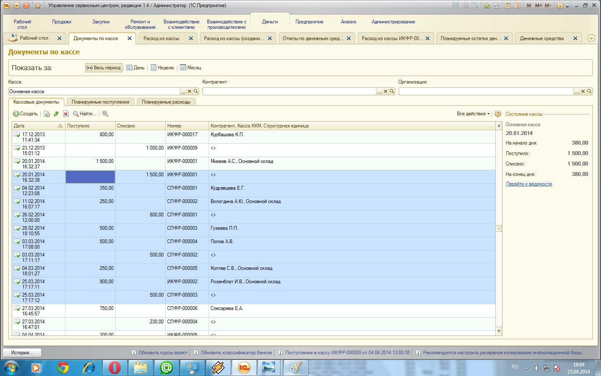Click the help question mark icon
Screen dimensions: 601x376
tap(497, 114)
